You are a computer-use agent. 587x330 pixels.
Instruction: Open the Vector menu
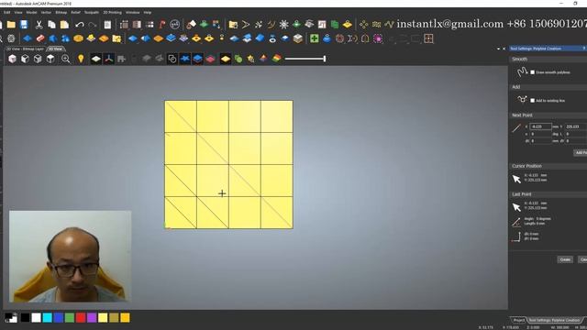pyautogui.click(x=46, y=12)
